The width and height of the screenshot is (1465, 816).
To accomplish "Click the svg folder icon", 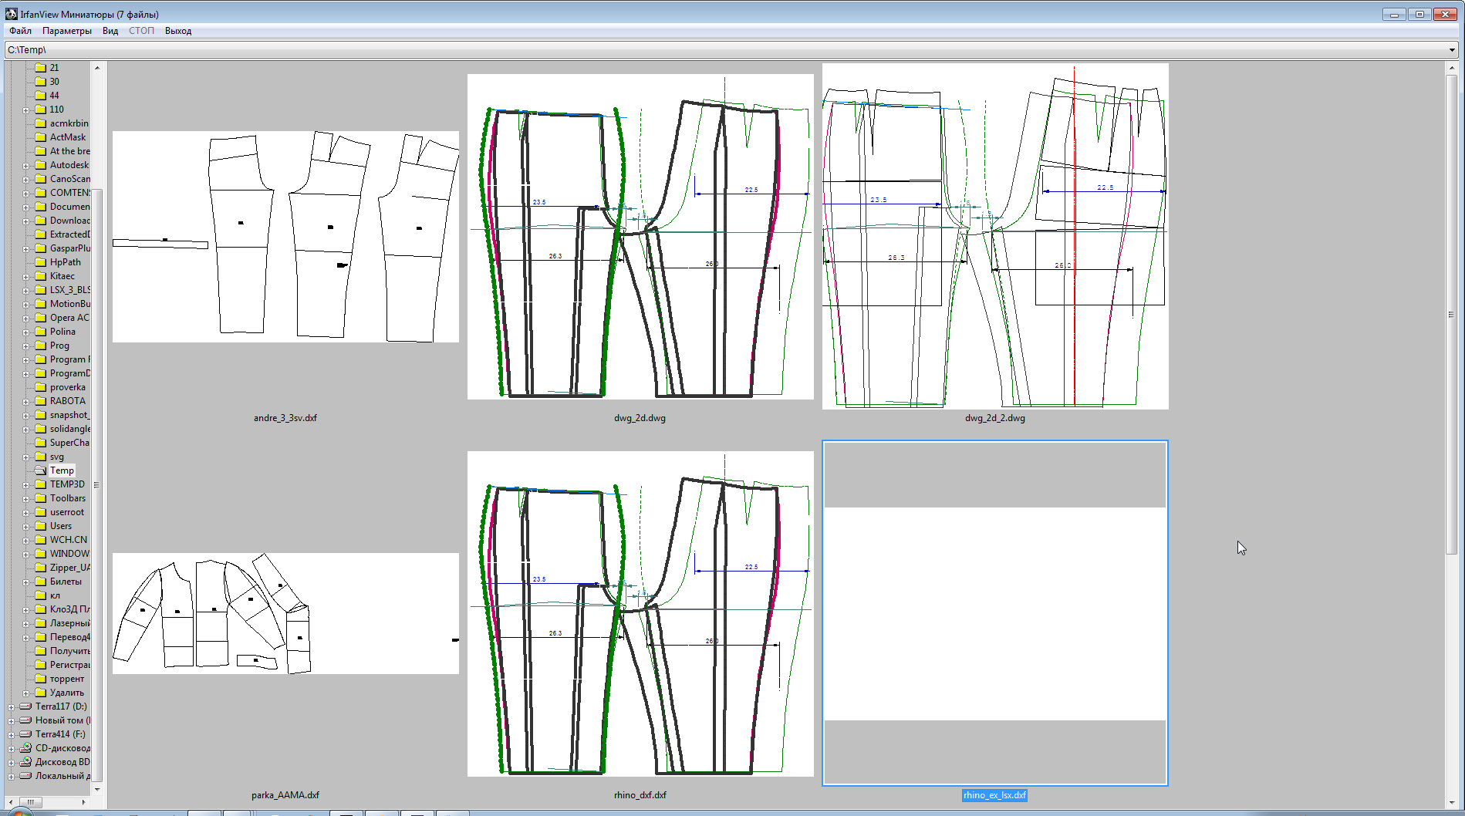I will click(40, 457).
